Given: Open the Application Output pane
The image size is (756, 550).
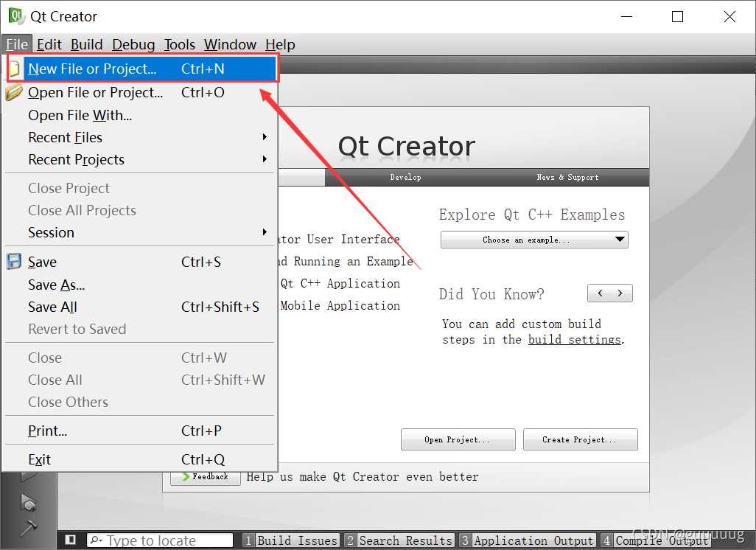Looking at the screenshot, I should (527, 540).
